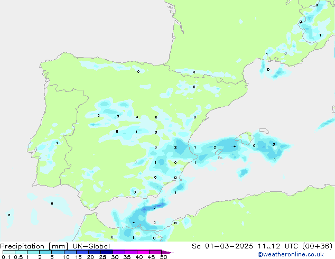This screenshot has width=335, height=259.
Task: Click the 40–45 mm magenta legend swatch
Action: 143,252
